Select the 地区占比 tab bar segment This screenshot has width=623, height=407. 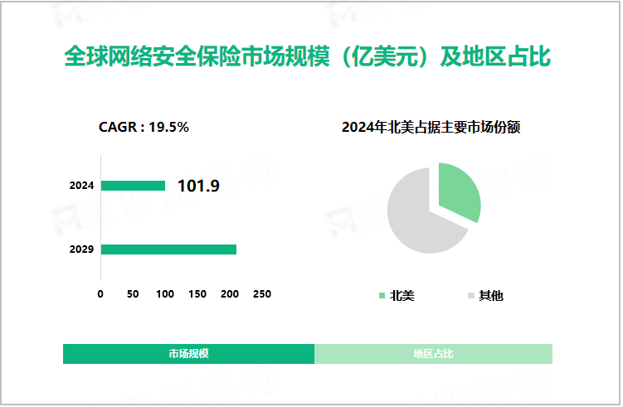click(x=434, y=354)
